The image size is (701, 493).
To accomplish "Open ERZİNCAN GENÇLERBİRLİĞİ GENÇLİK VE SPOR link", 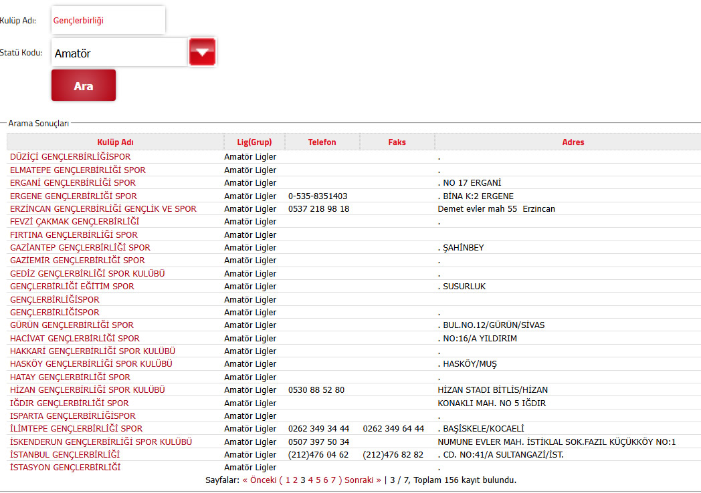I will (x=103, y=208).
